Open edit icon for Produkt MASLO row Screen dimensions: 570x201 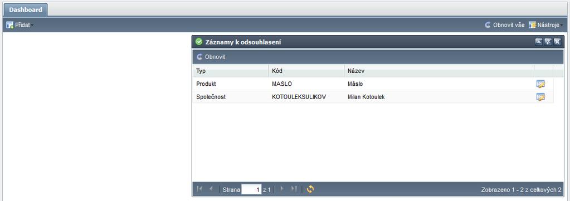[x=540, y=84]
